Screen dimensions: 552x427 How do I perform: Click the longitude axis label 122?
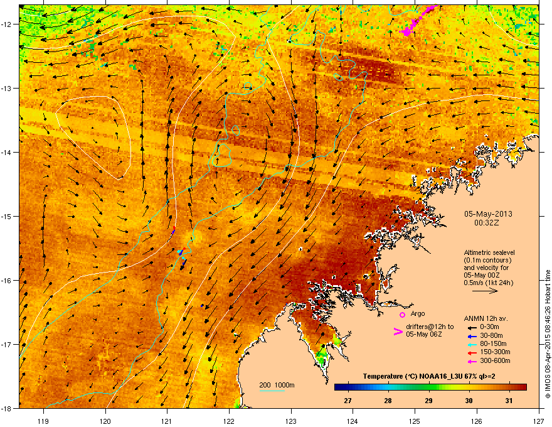(229, 421)
